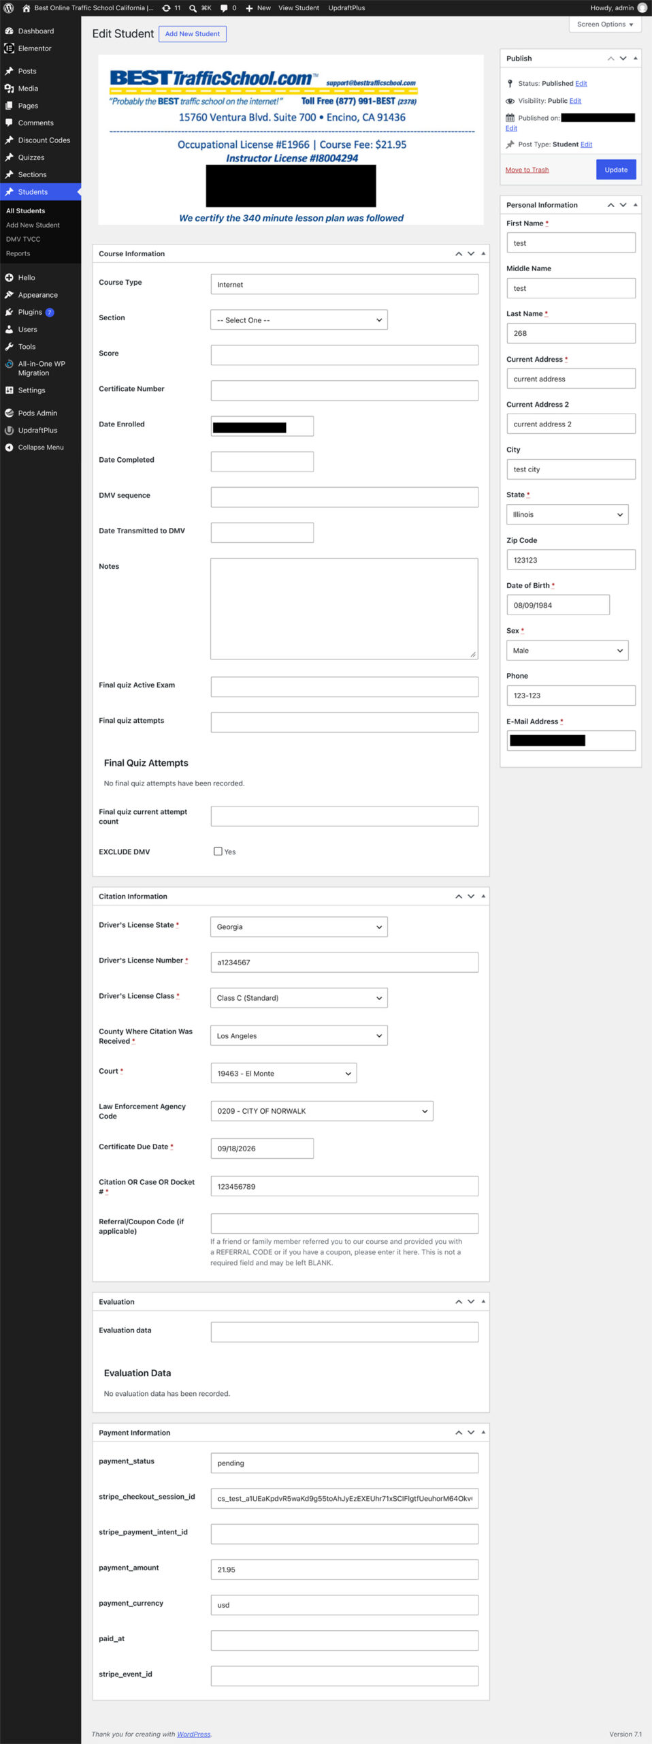Open UpdraftPlus sidebar menu icon

(9, 431)
